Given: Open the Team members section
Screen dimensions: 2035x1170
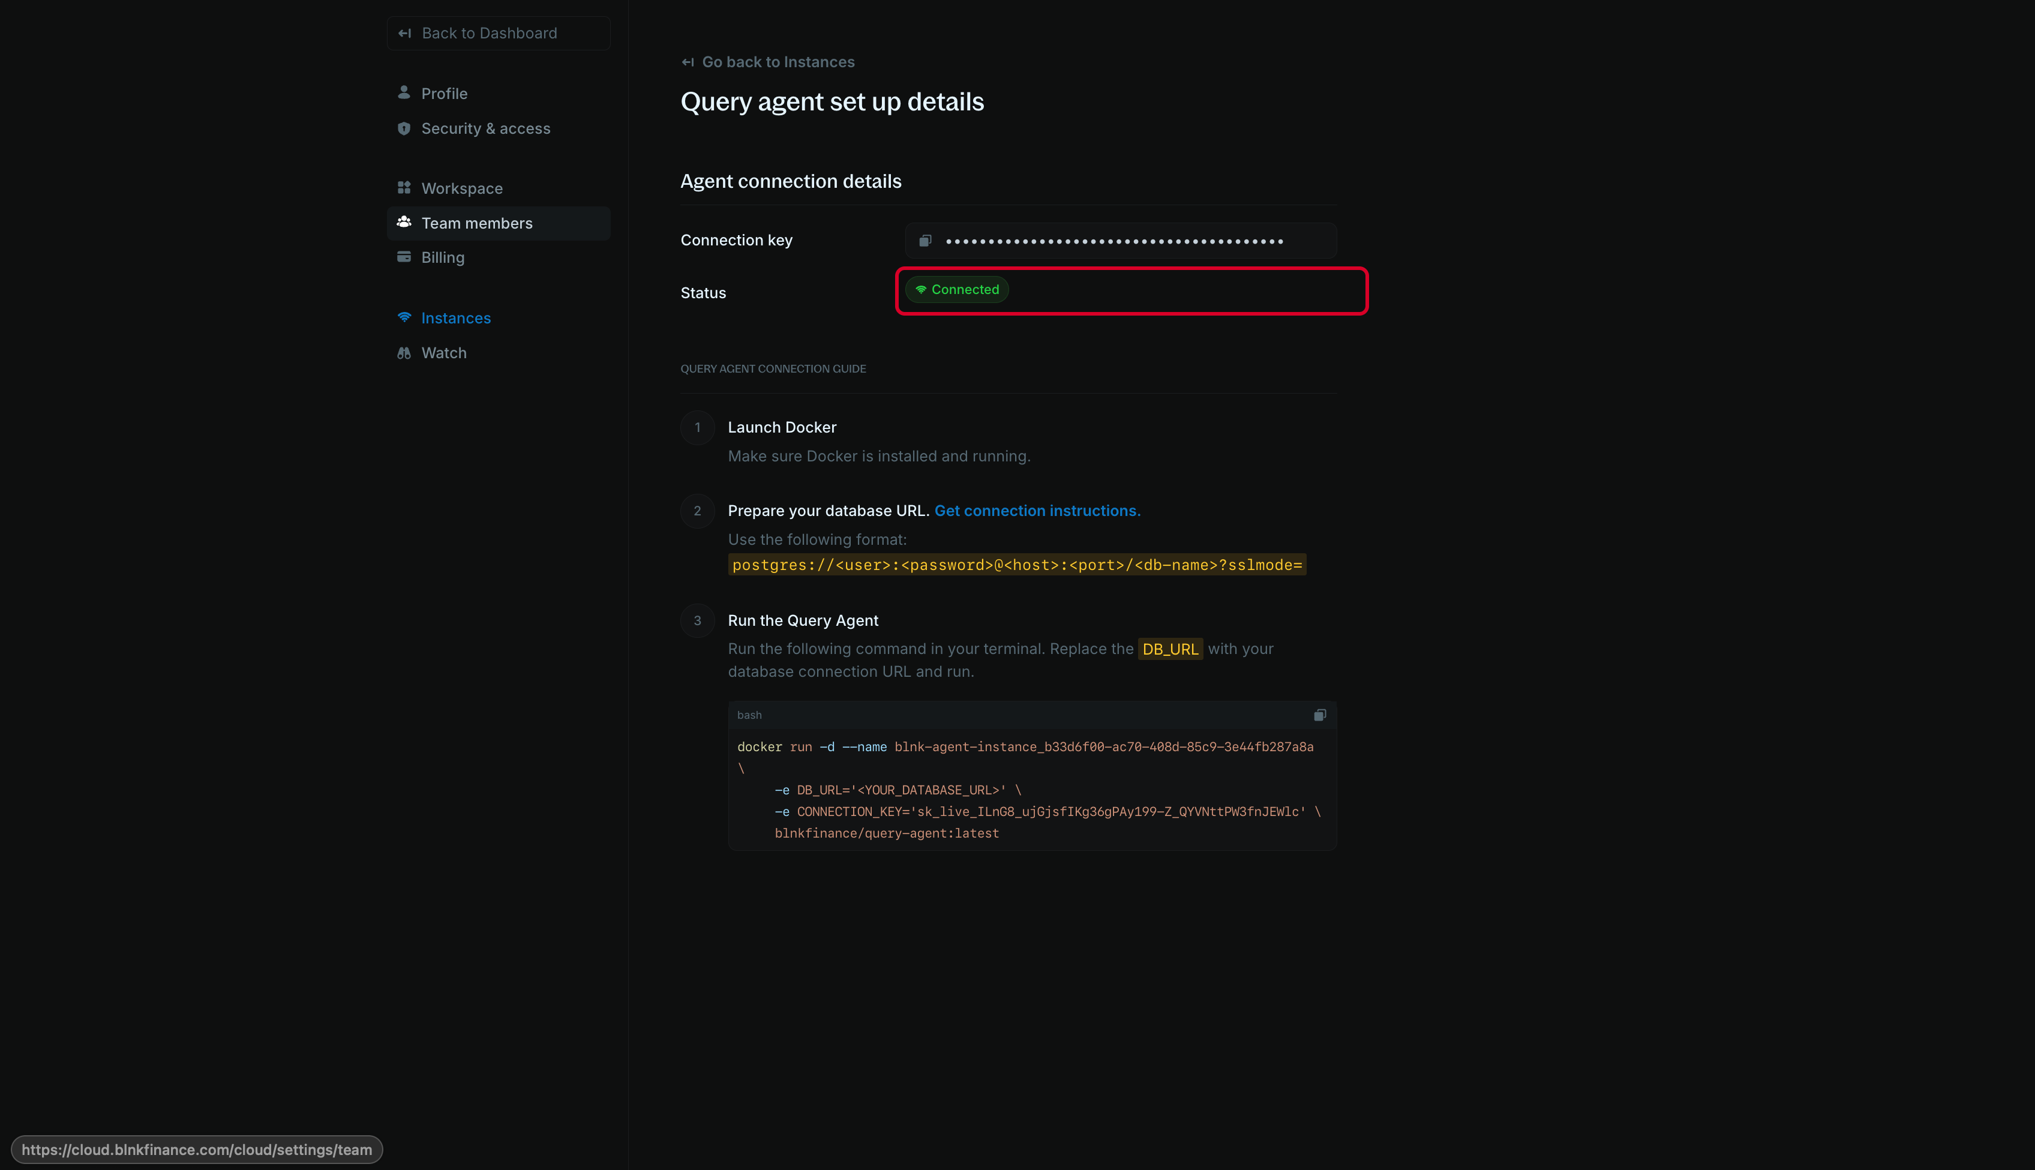Looking at the screenshot, I should (x=476, y=223).
